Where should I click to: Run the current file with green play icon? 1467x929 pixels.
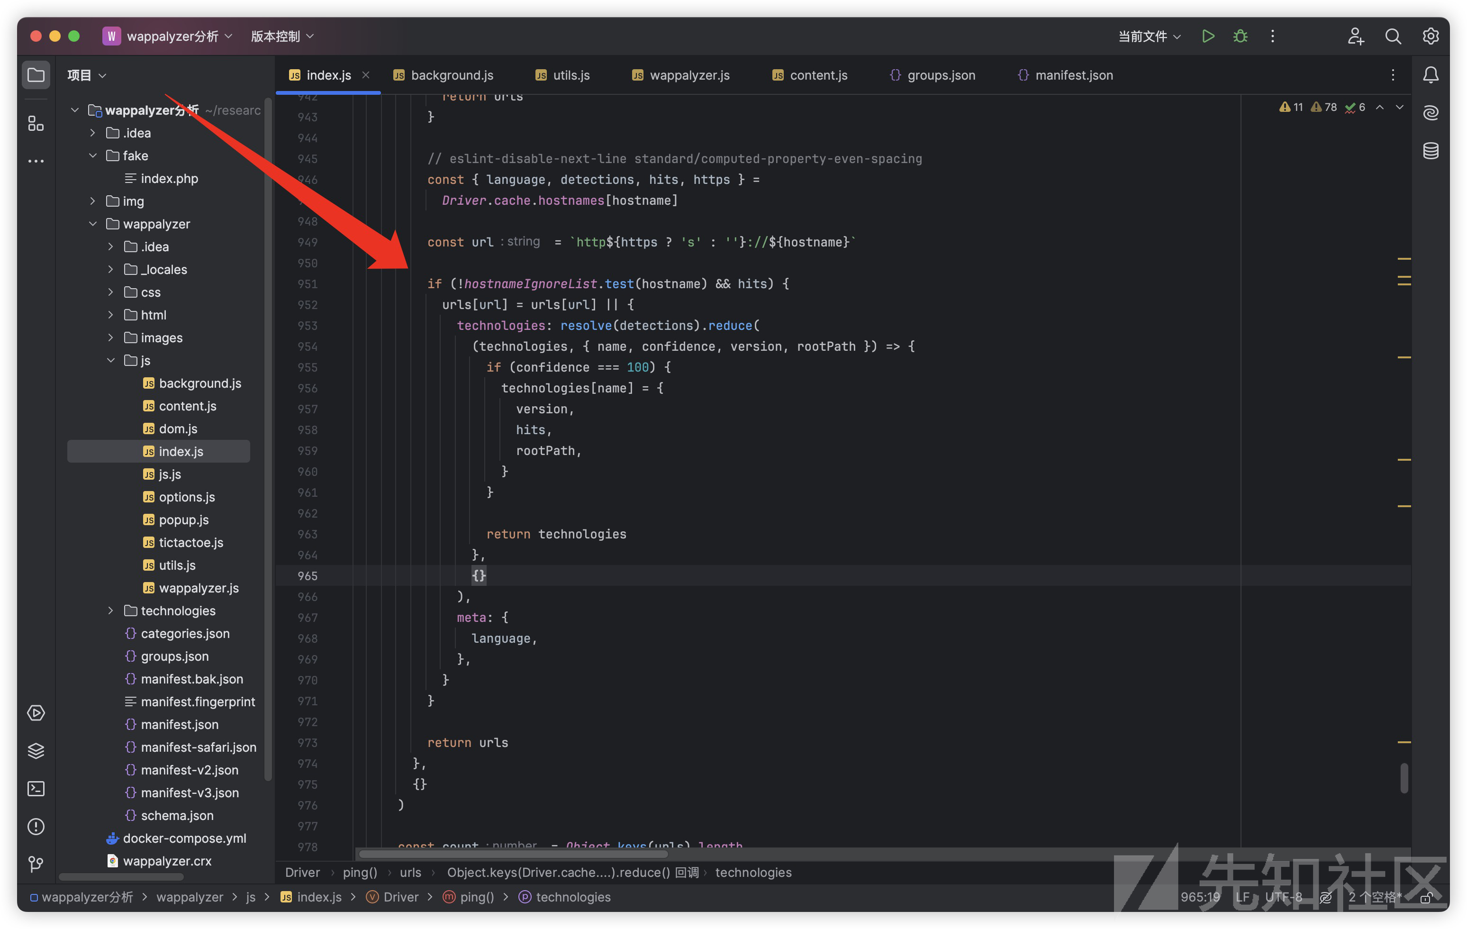tap(1208, 36)
